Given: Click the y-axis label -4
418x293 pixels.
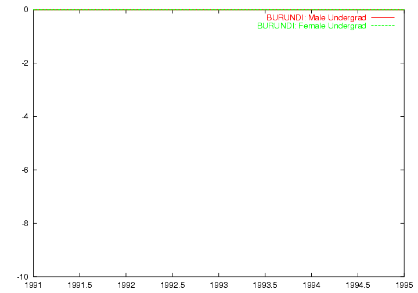Looking at the screenshot, I should pyautogui.click(x=25, y=116).
